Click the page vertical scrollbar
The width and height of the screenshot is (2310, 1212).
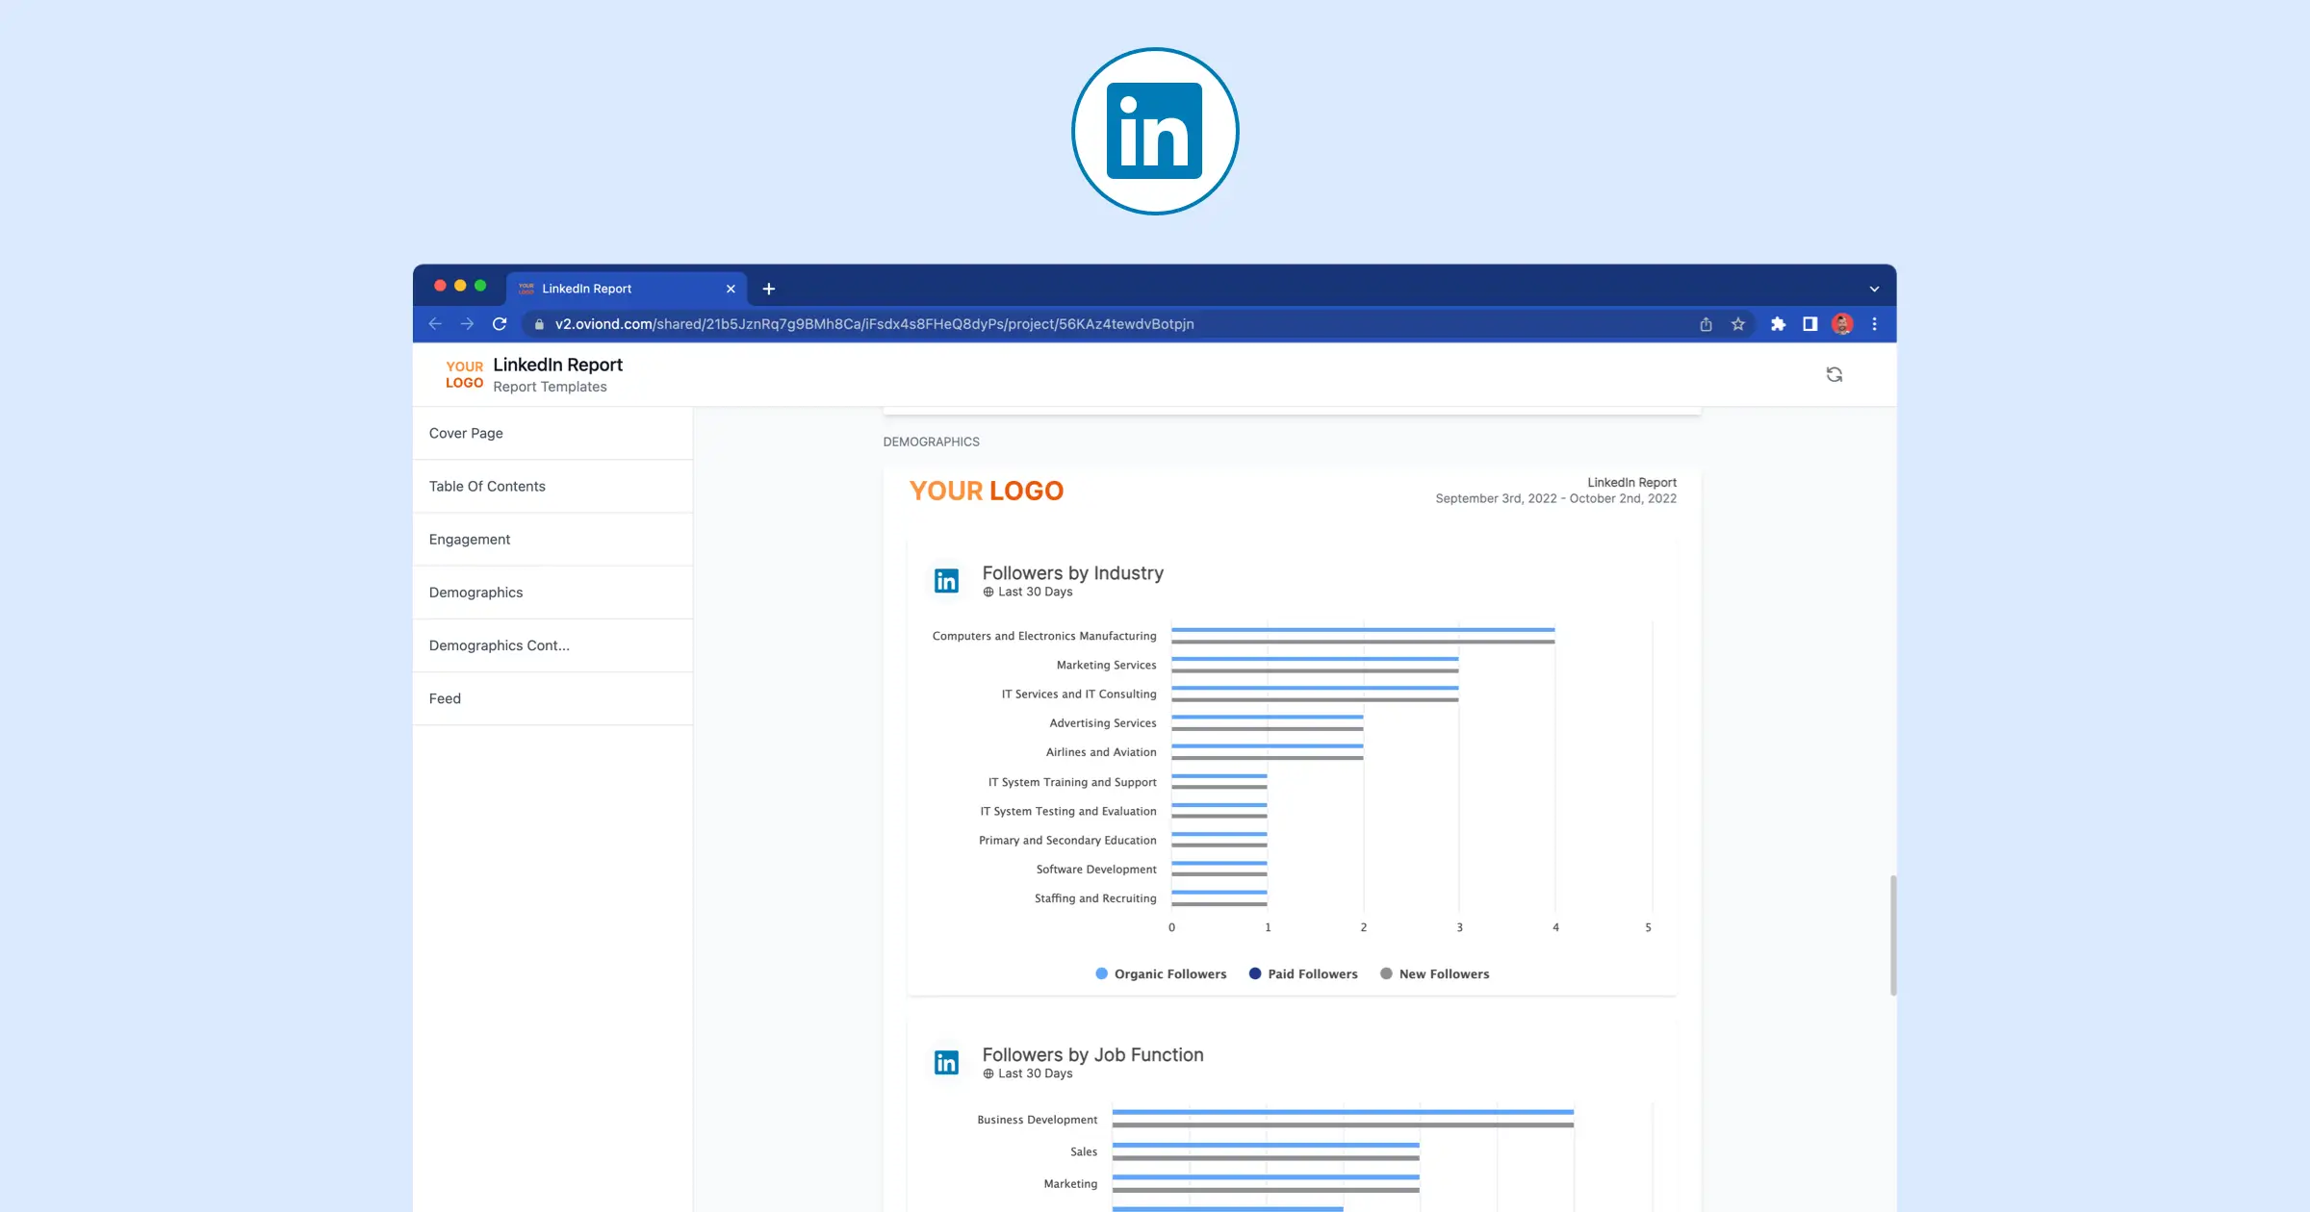coord(1892,935)
